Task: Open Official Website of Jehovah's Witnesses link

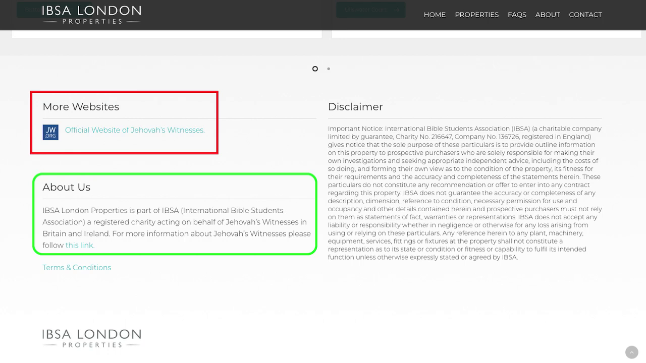Action: click(135, 130)
